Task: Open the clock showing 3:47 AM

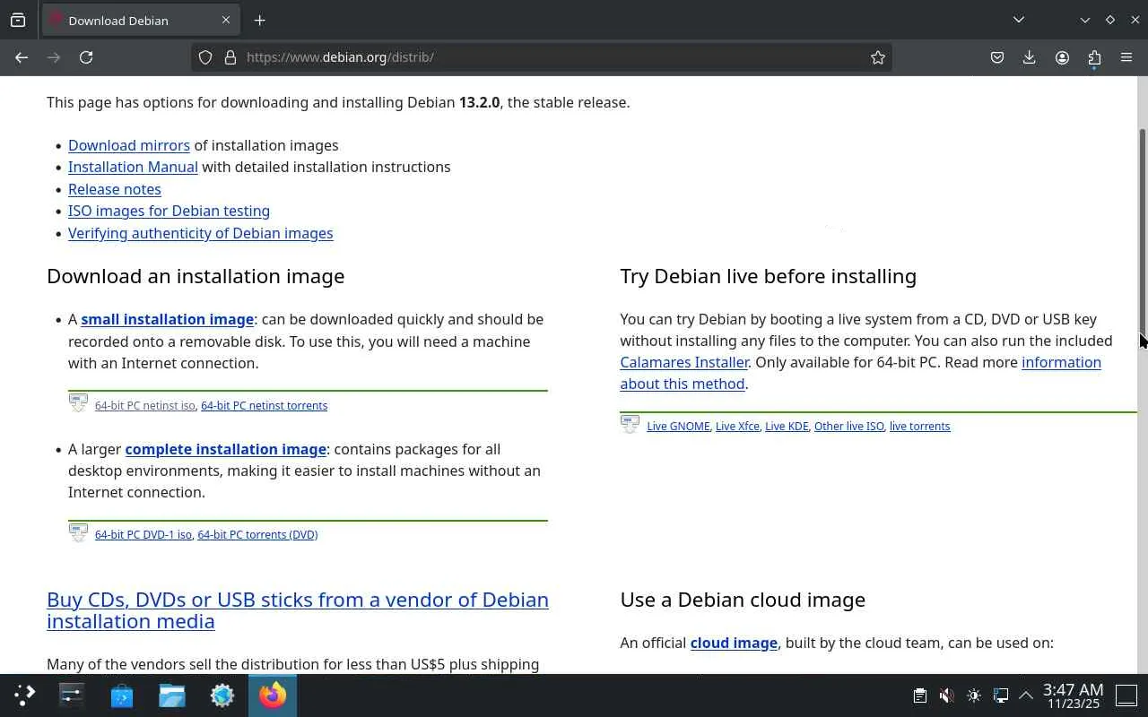Action: [x=1074, y=695]
